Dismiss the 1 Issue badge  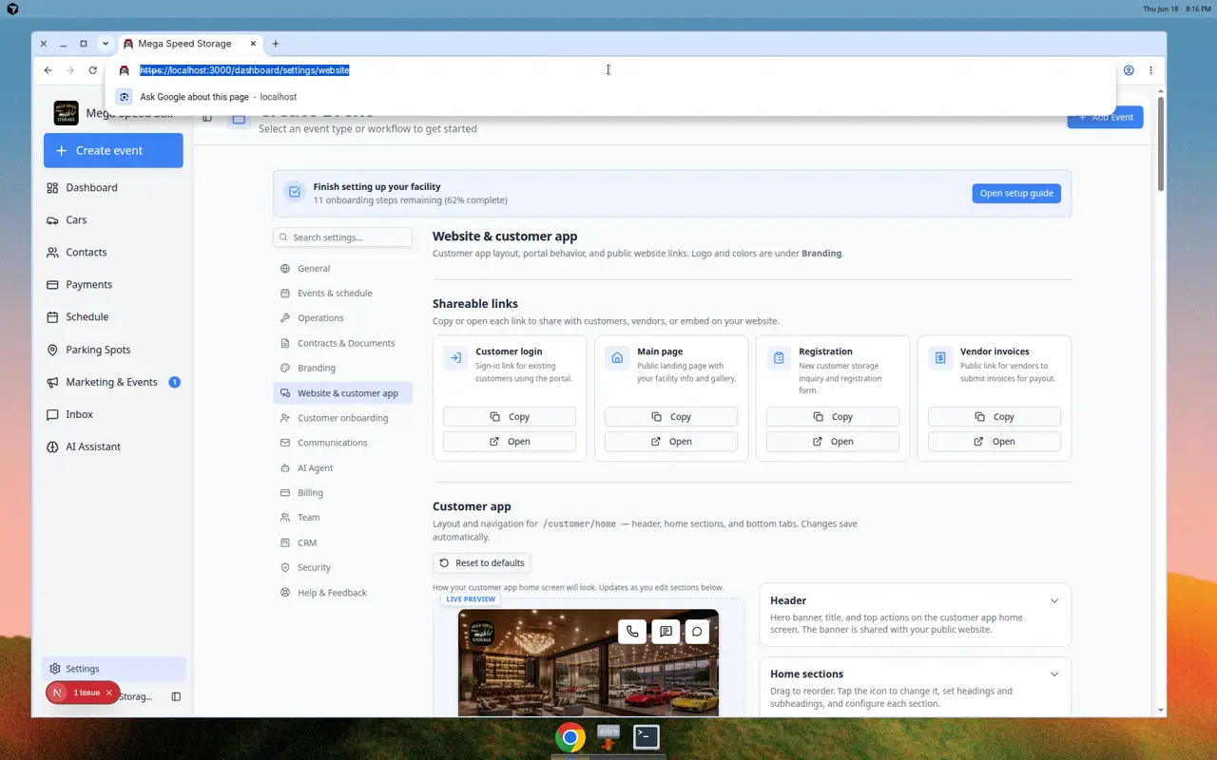(109, 693)
